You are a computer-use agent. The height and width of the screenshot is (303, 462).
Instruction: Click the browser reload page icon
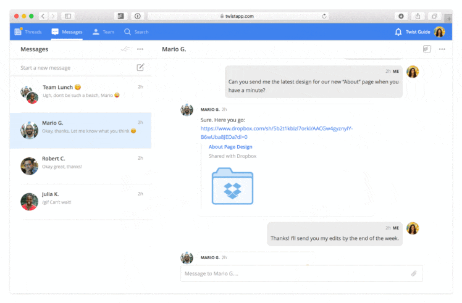[324, 16]
